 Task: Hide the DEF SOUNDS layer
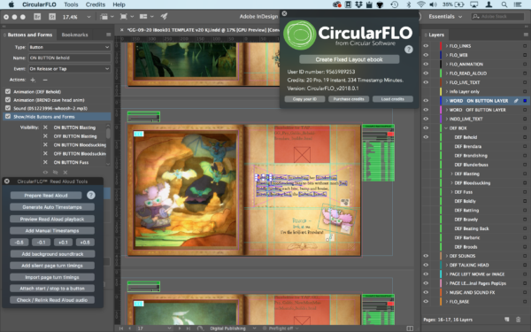[x=426, y=256]
